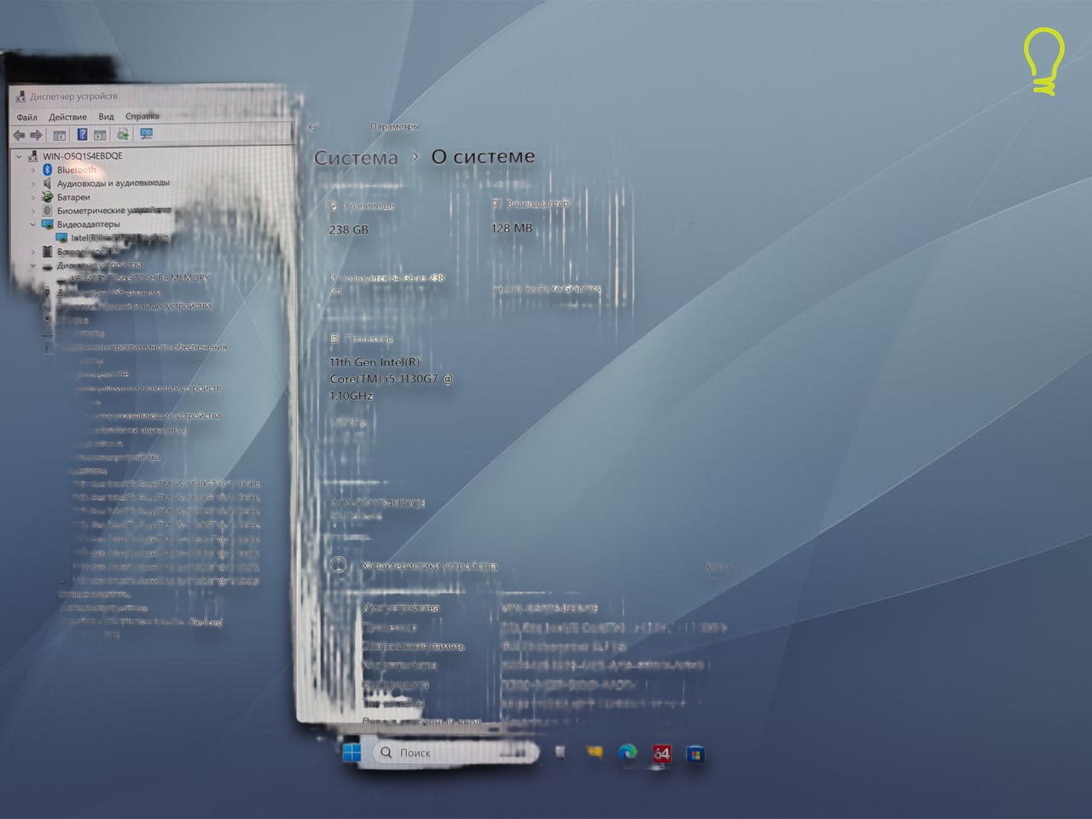This screenshot has height=819, width=1092.
Task: Launch AIDA64 red icon on taskbar
Action: click(x=661, y=753)
